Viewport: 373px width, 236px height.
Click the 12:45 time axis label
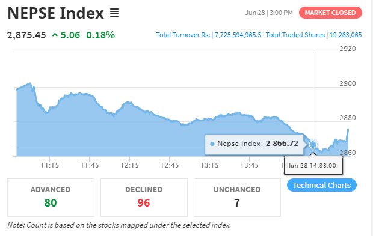[x=170, y=165]
